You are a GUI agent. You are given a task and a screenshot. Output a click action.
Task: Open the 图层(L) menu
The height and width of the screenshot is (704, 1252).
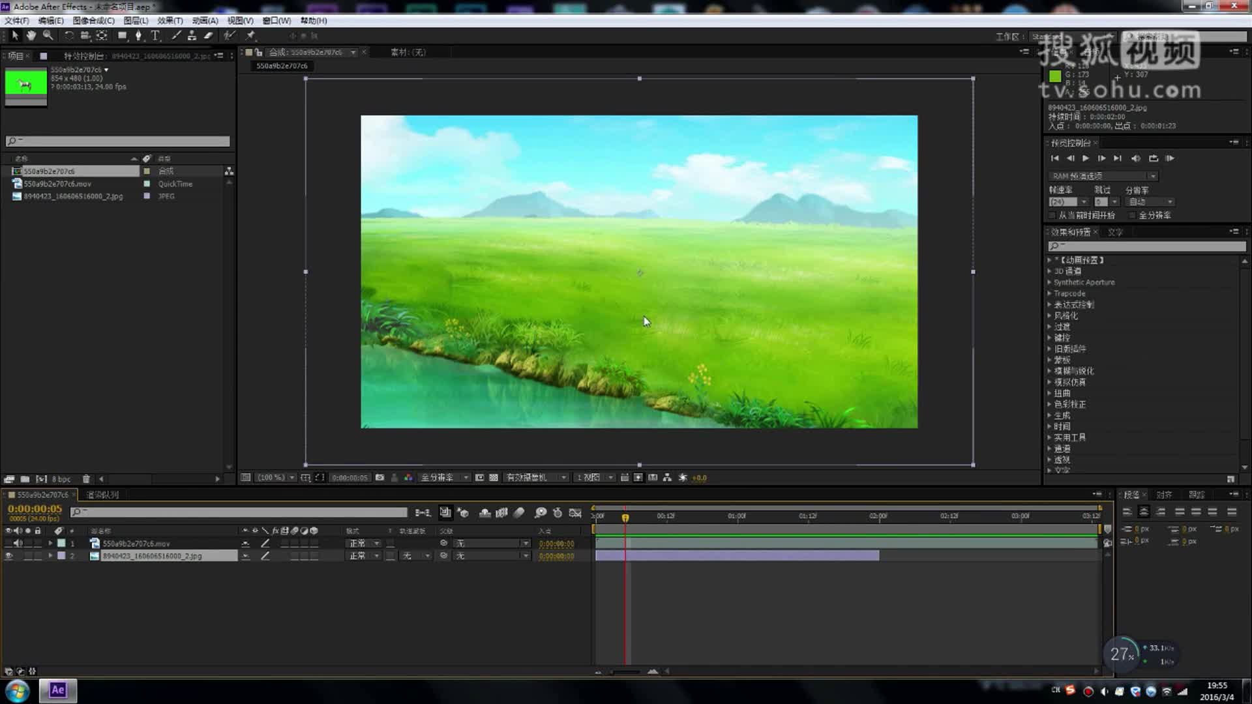(x=136, y=21)
